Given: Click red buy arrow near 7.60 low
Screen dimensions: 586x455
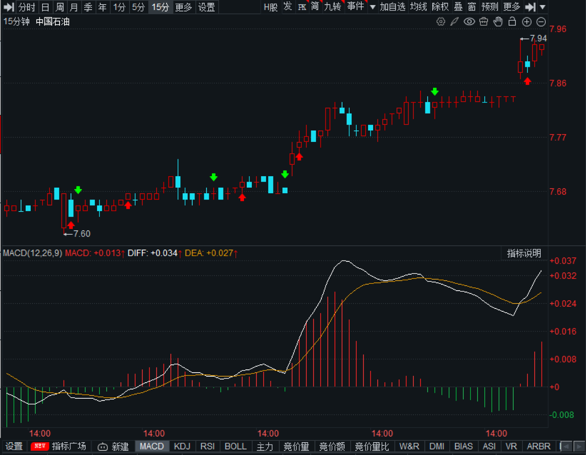Looking at the screenshot, I should (71, 225).
